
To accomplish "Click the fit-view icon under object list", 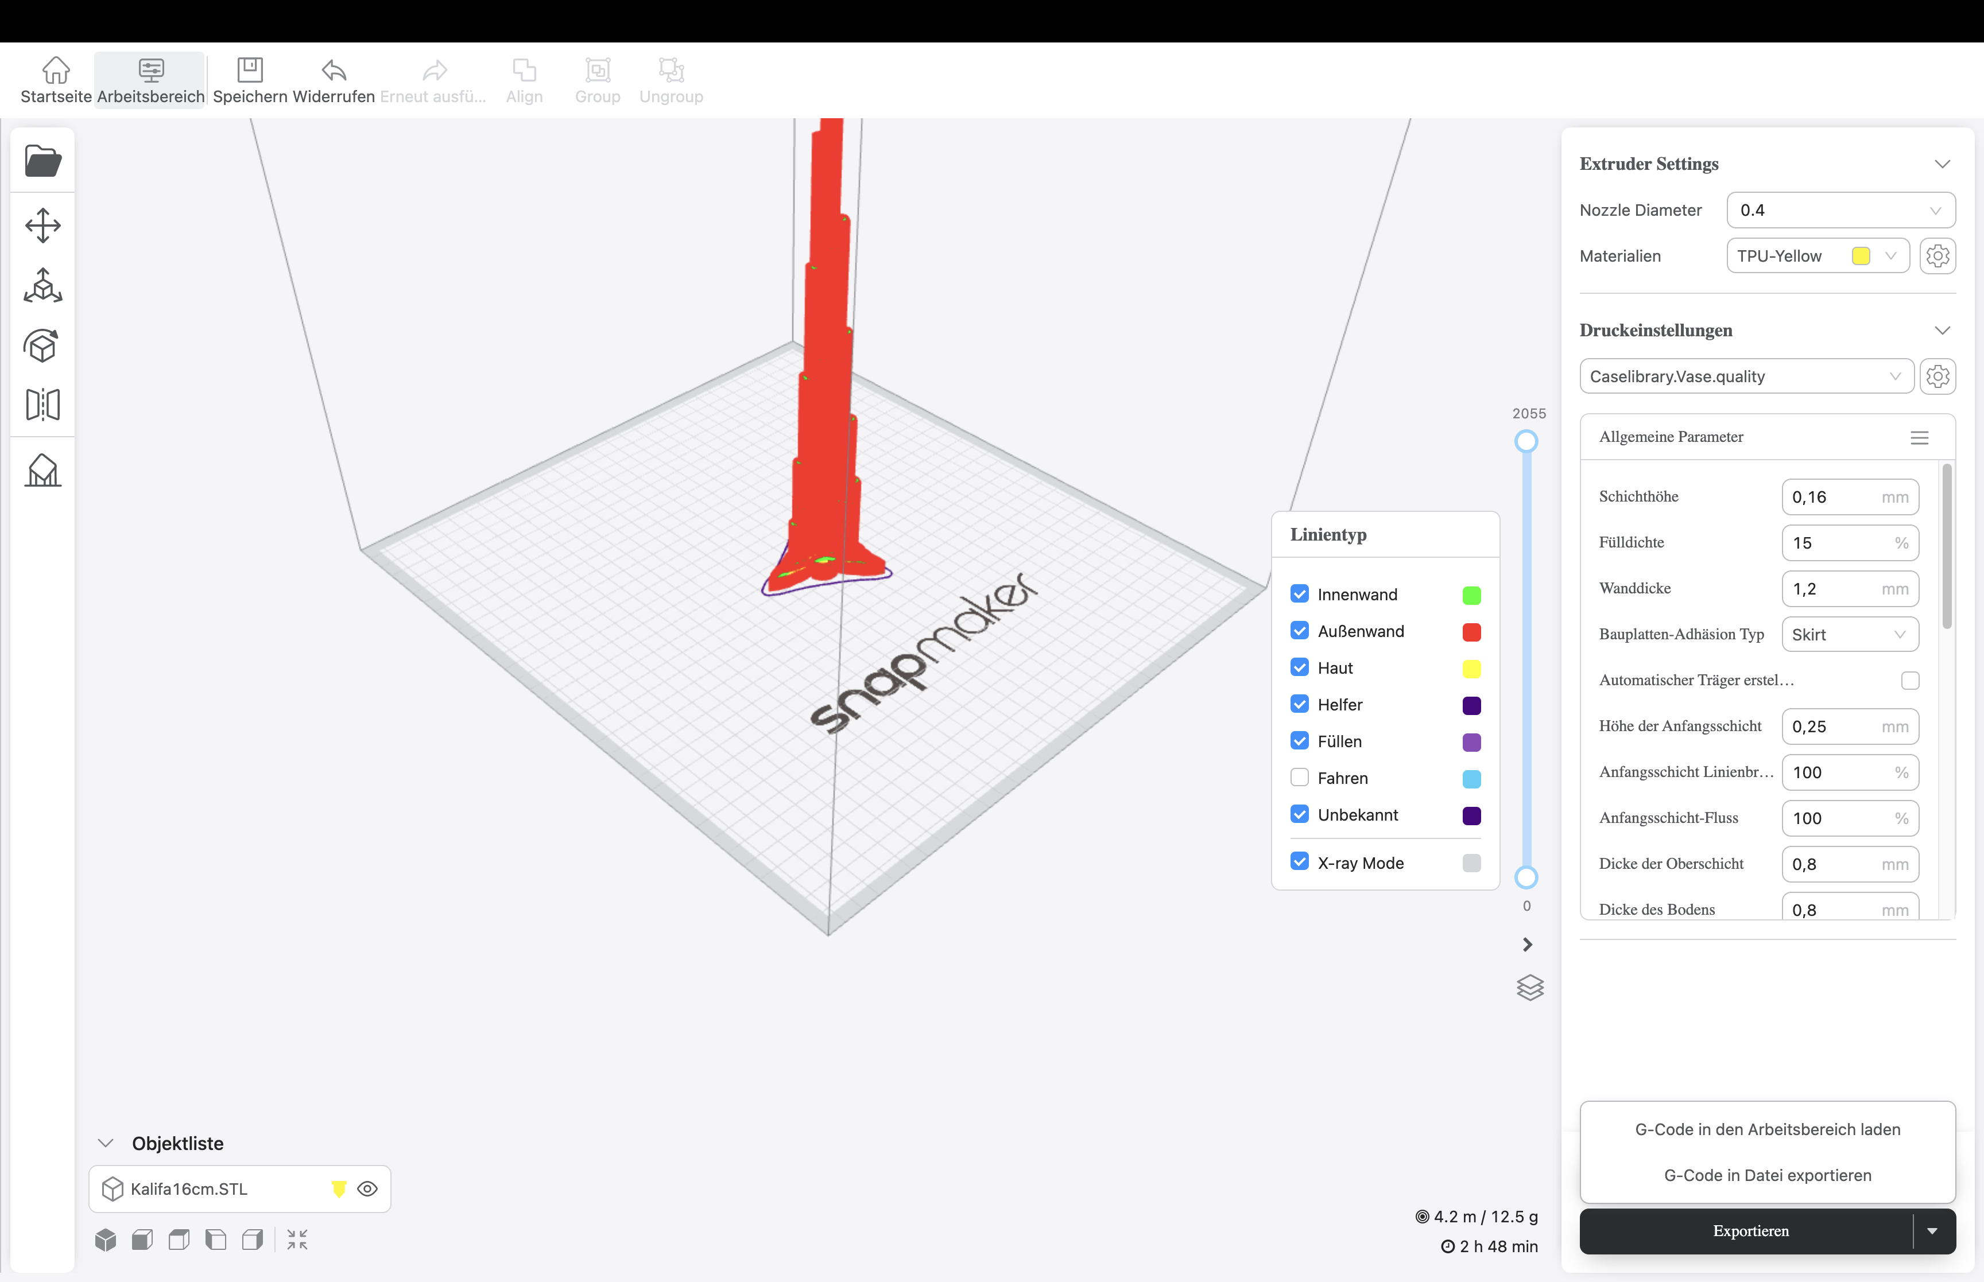I will tap(297, 1240).
